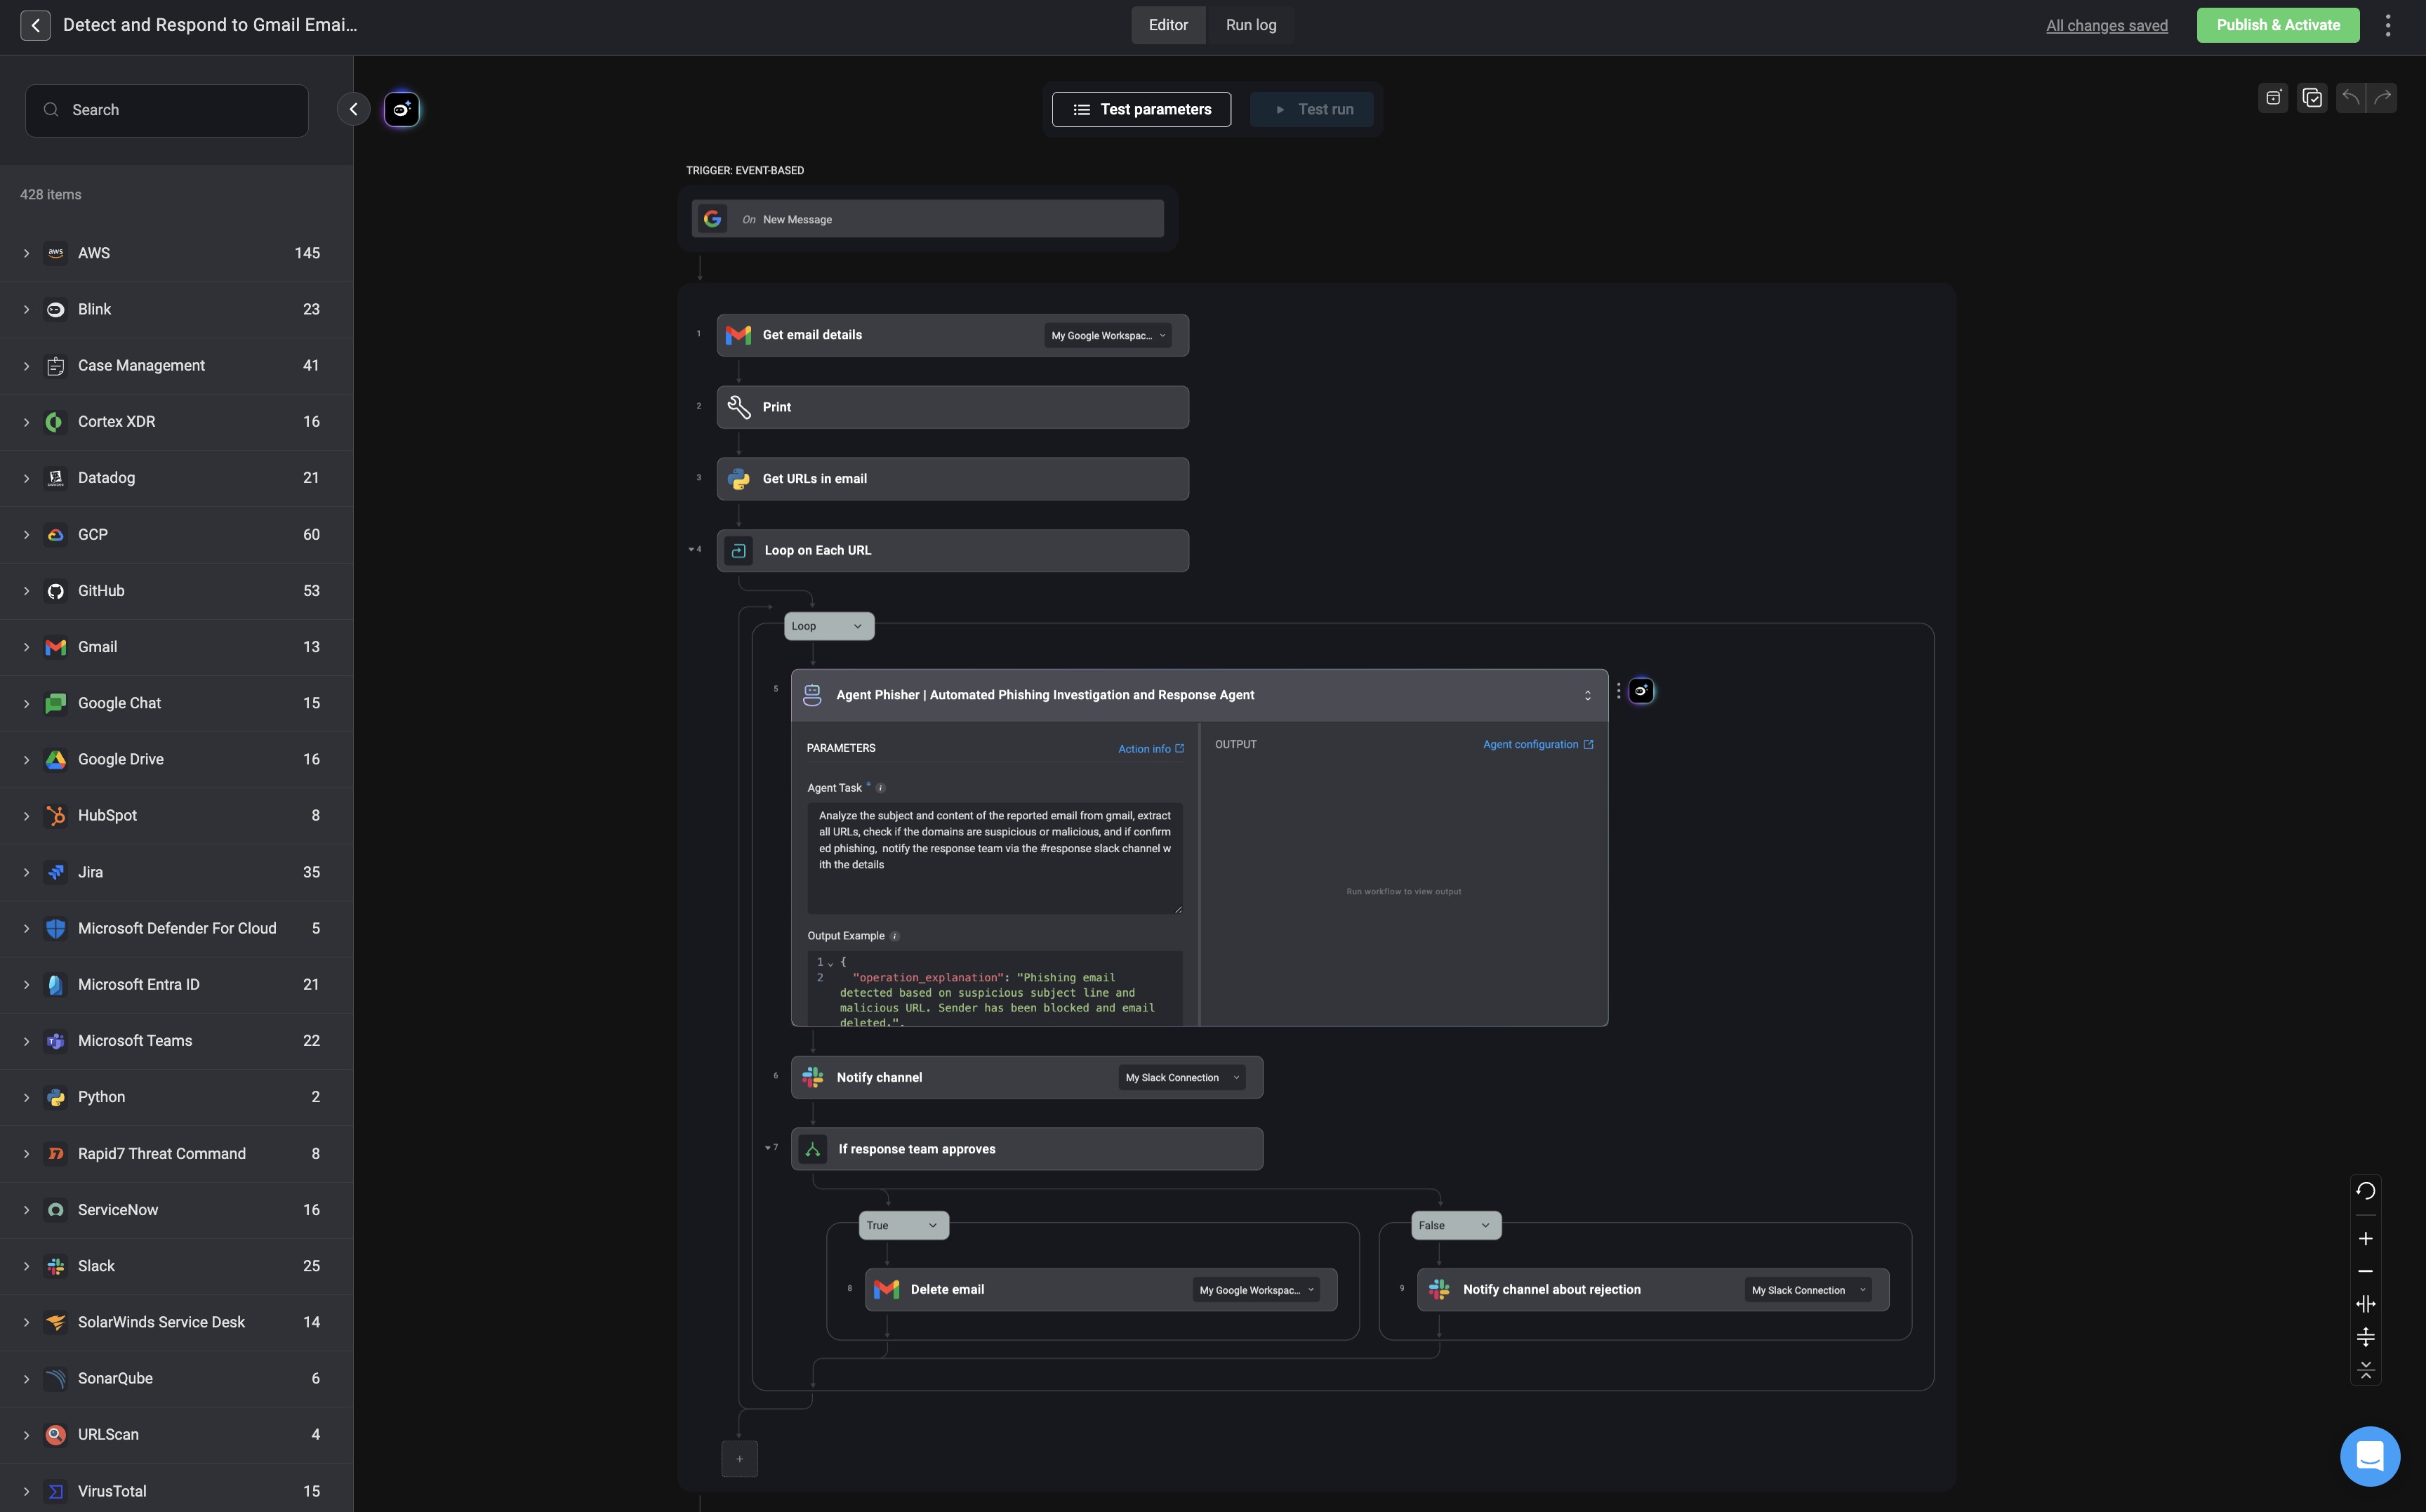This screenshot has width=2426, height=1512.
Task: Open the Microsoft Teams category
Action: point(176,1041)
